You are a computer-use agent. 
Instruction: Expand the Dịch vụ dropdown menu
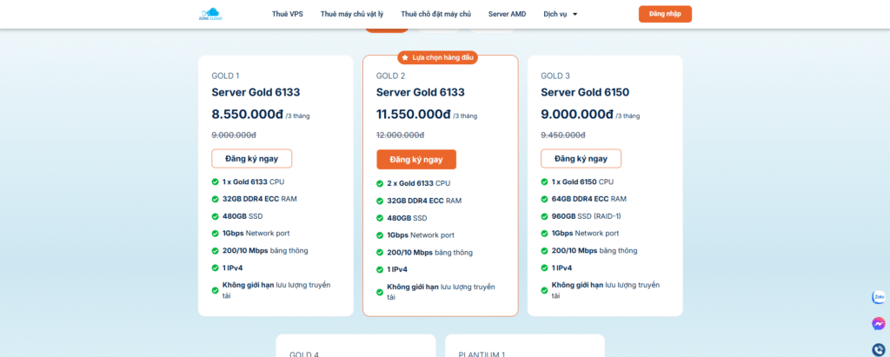pos(560,14)
